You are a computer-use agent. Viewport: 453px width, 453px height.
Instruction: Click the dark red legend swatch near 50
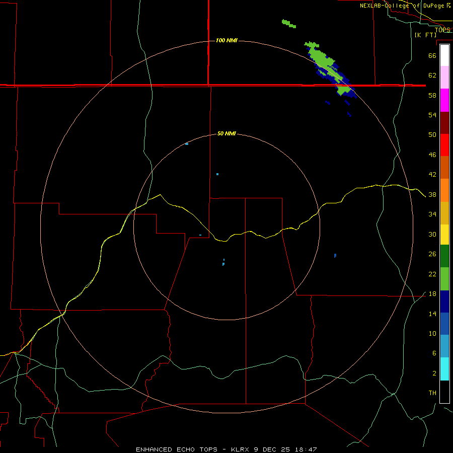click(x=444, y=123)
